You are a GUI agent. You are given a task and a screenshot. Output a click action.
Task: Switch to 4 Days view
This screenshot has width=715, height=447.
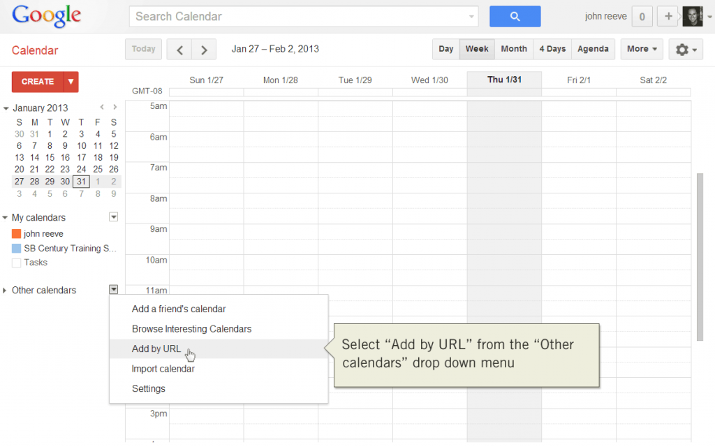click(552, 49)
